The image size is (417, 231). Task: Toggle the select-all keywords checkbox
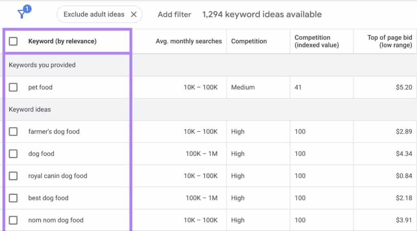click(13, 41)
